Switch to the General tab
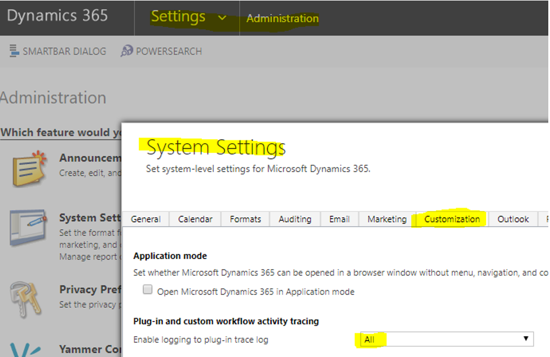Screen dimensions: 550x357 click(146, 219)
